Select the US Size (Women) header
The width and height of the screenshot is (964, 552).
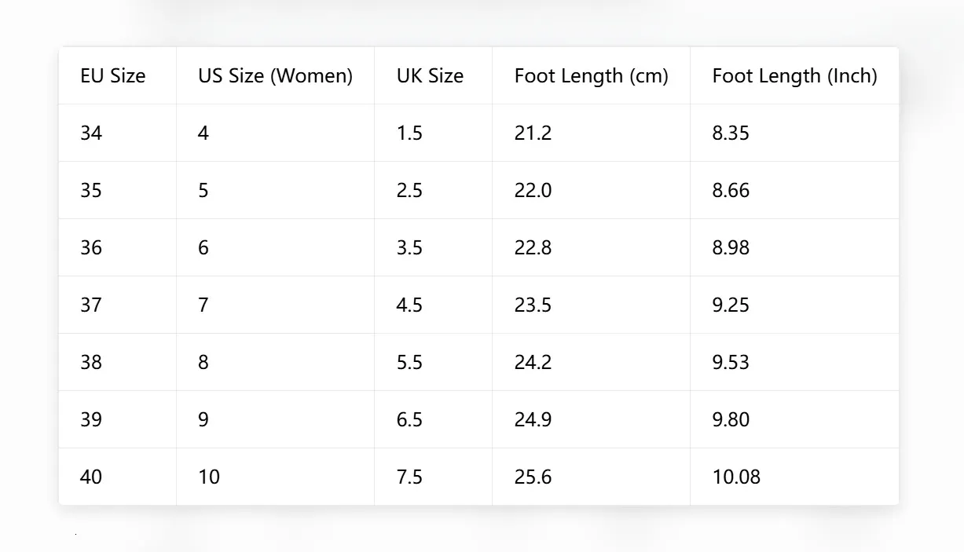pyautogui.click(x=276, y=75)
